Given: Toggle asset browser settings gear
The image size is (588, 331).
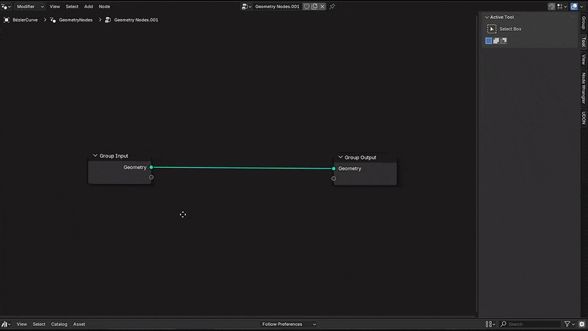Looking at the screenshot, I should (x=581, y=324).
